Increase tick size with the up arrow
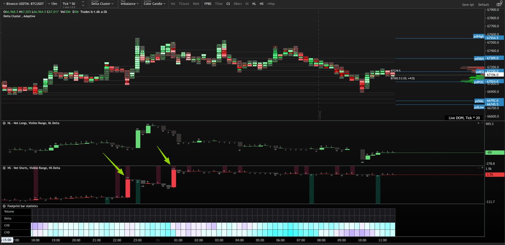This screenshot has width=505, height=245. point(83,2)
